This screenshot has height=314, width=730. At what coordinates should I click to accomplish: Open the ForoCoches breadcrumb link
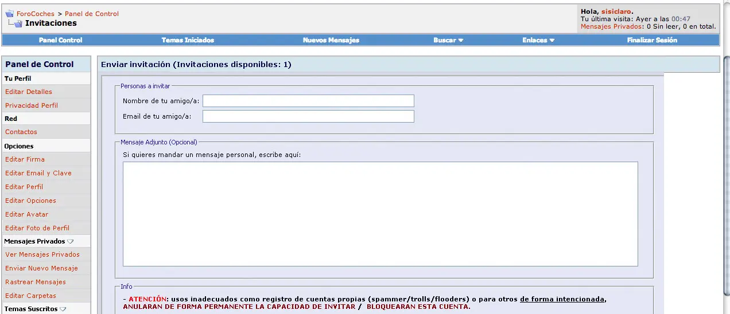pyautogui.click(x=36, y=14)
